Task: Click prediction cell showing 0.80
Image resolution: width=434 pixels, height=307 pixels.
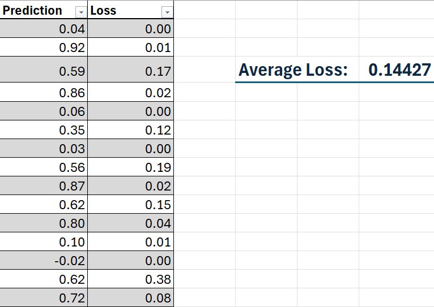Action: click(44, 223)
